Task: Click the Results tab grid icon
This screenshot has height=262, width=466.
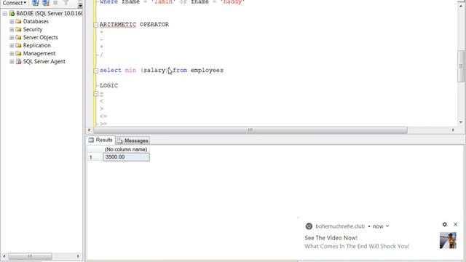Action: pyautogui.click(x=91, y=140)
